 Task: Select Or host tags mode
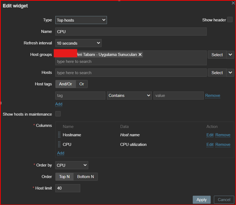[x=82, y=84]
